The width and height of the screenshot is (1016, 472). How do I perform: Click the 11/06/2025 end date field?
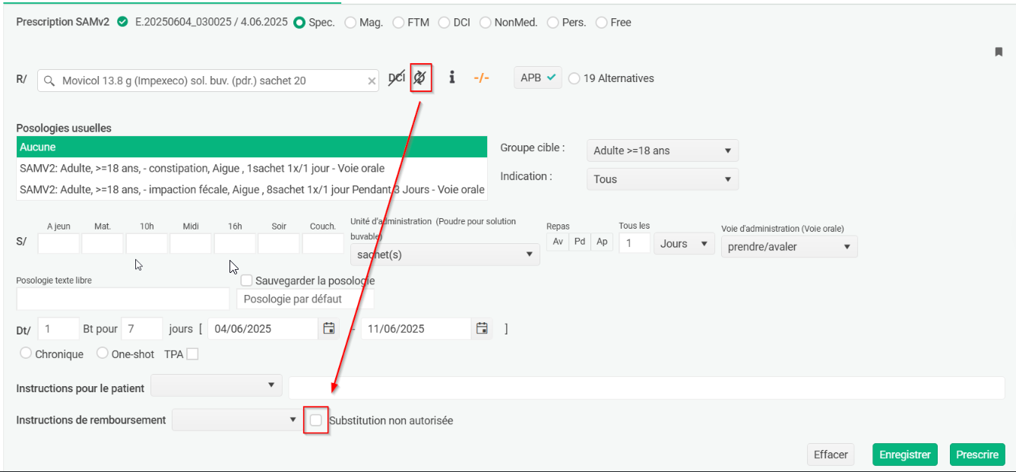(416, 328)
